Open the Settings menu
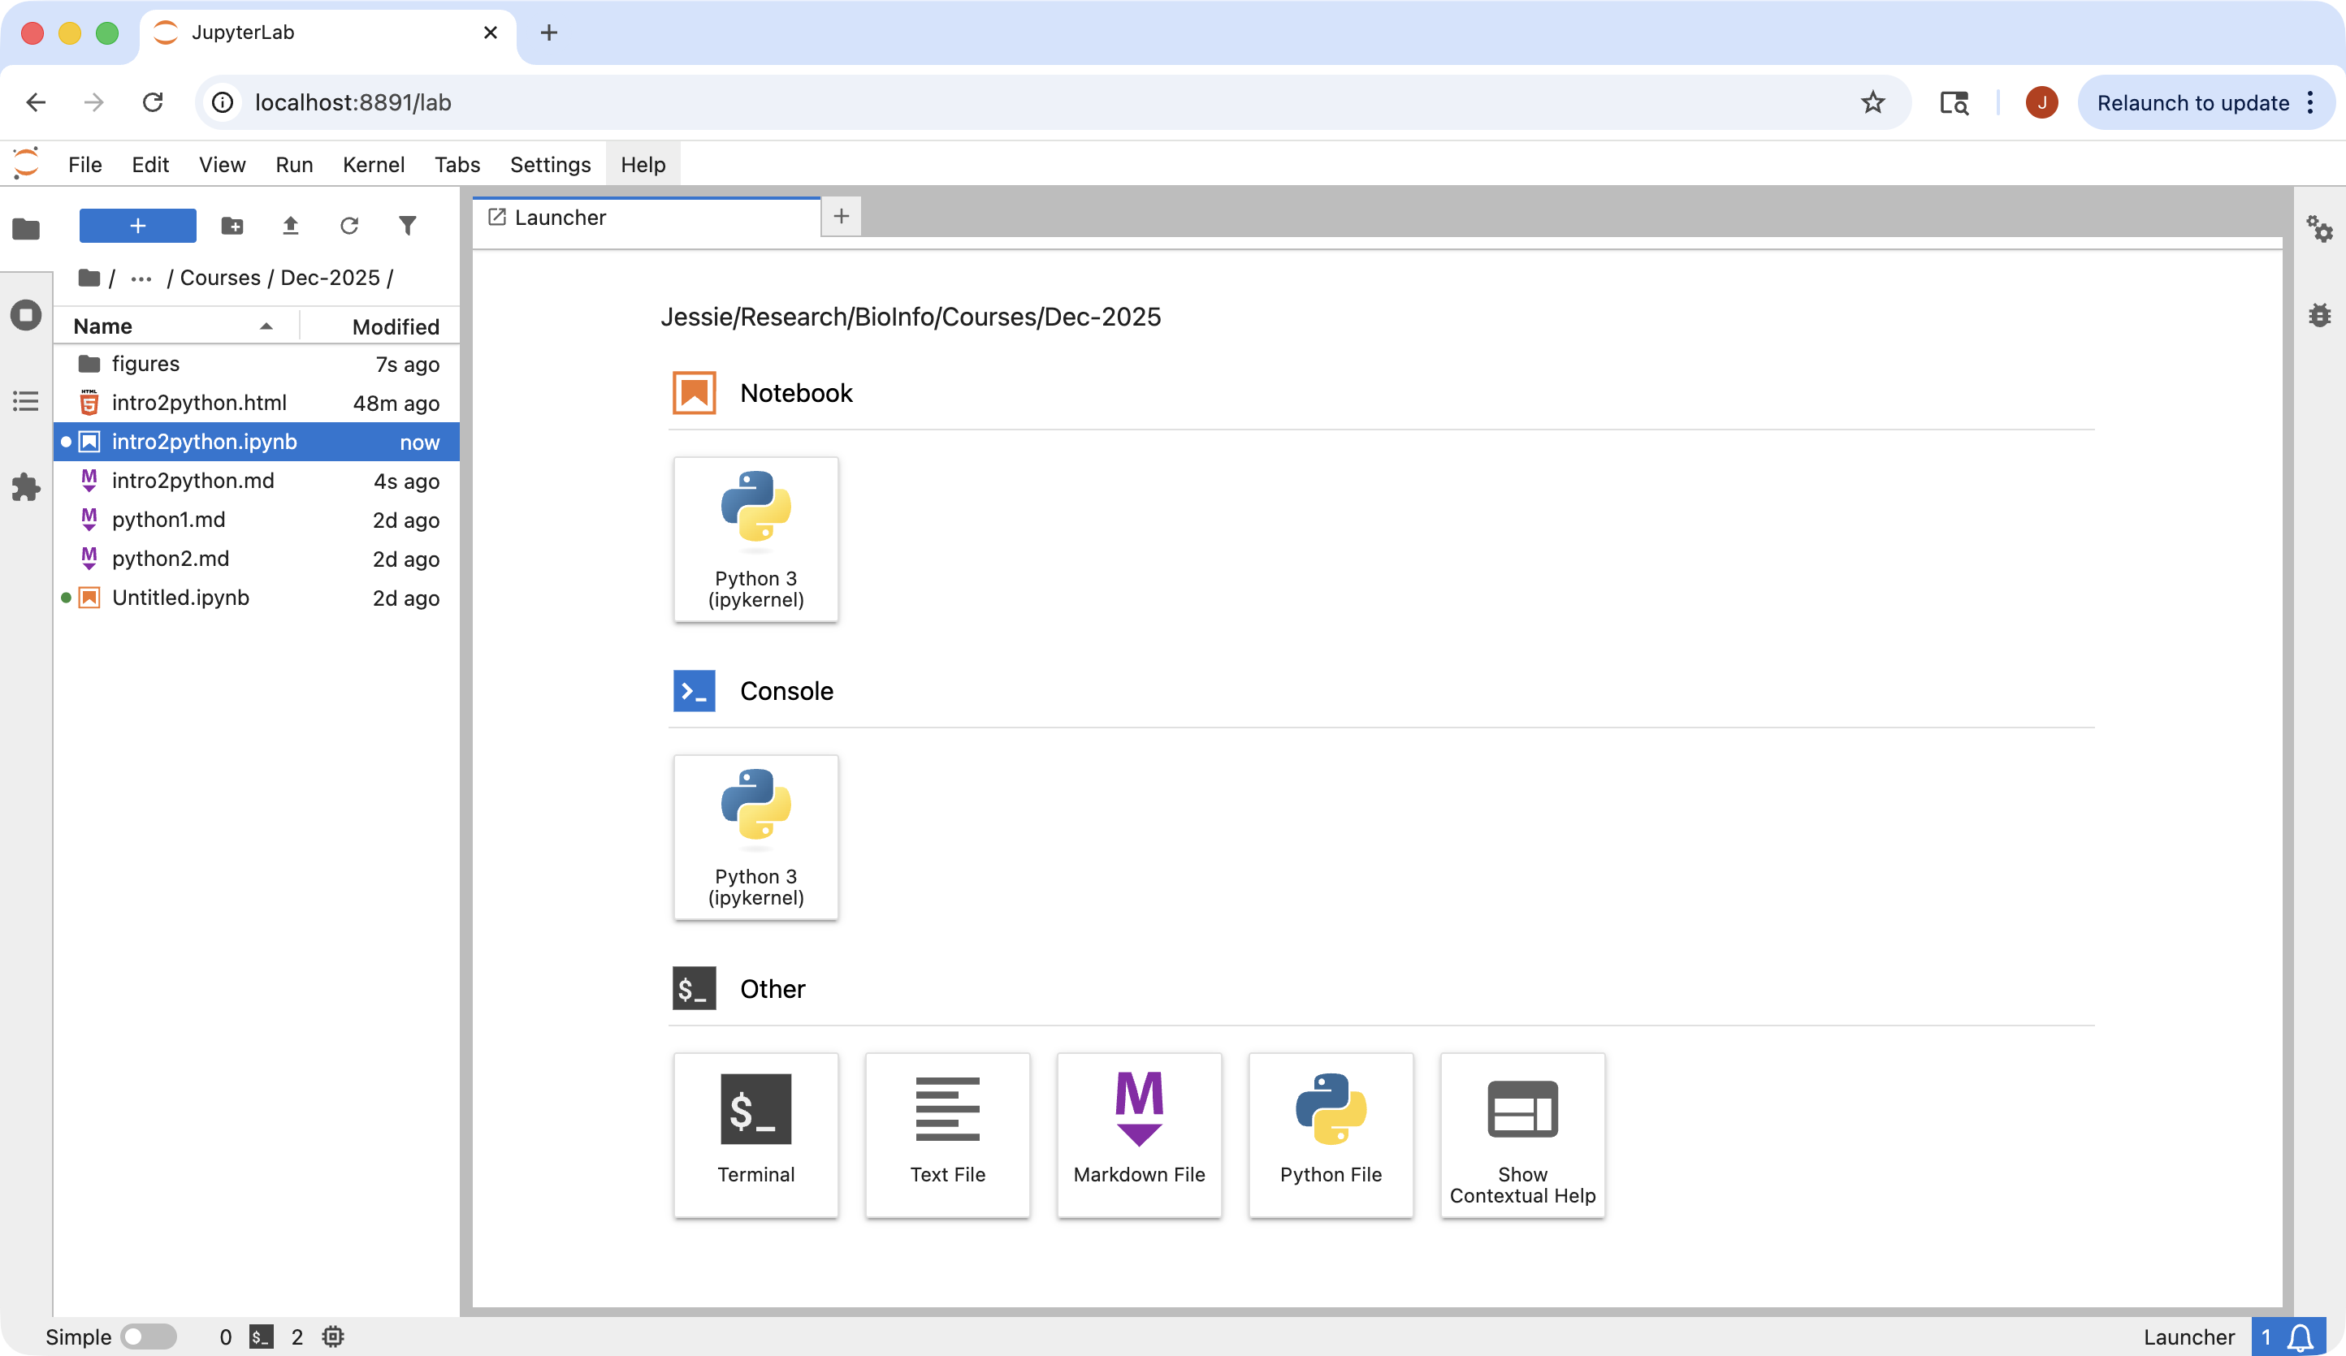The width and height of the screenshot is (2346, 1356). tap(549, 165)
